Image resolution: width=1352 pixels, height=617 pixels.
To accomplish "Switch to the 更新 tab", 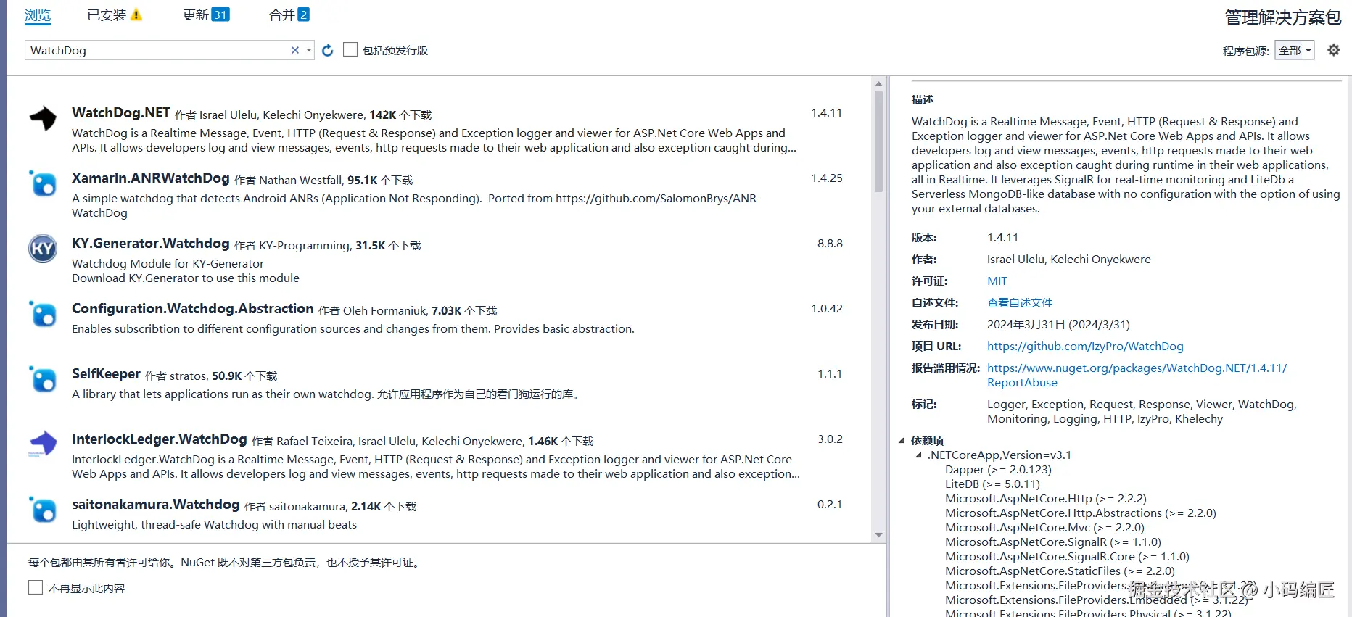I will pyautogui.click(x=196, y=15).
